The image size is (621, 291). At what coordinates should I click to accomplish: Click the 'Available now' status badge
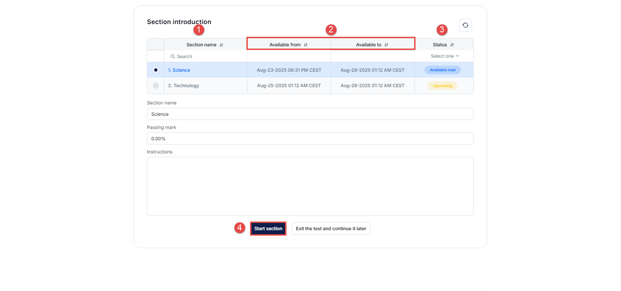442,70
